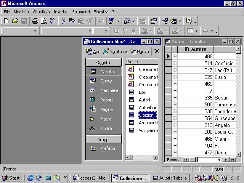The image size is (244, 183).
Task: Click the Fill/Back color bucket button
Action: click(144, 31)
